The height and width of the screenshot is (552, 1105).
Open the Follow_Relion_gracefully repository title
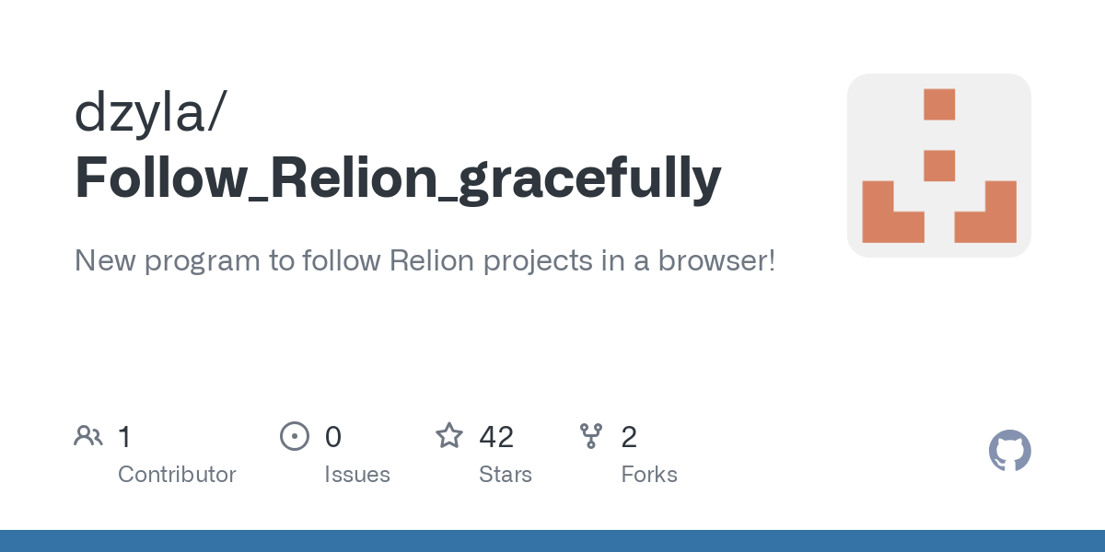click(398, 178)
